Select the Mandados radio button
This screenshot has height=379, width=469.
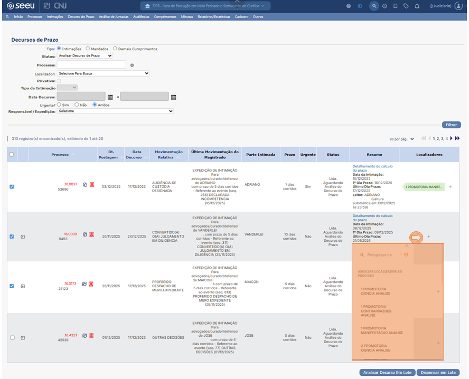tap(88, 49)
